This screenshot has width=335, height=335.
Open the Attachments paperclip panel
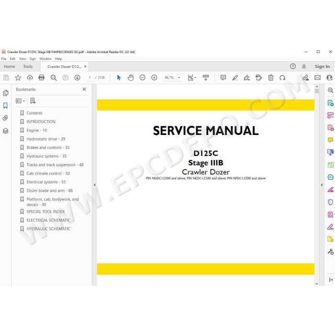pyautogui.click(x=5, y=118)
